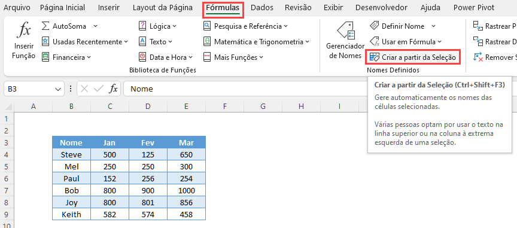
Task: Click the formula bar confirm checkmark
Action: click(99, 89)
